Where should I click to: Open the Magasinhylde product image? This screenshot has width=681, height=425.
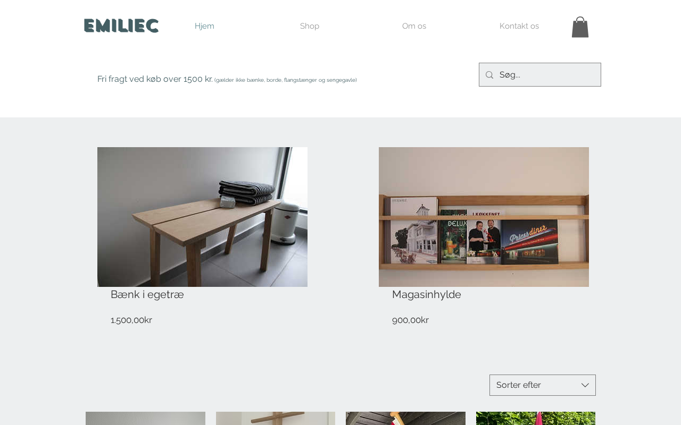(484, 217)
